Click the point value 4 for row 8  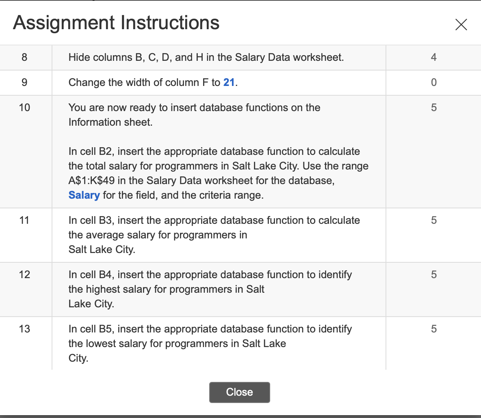433,57
